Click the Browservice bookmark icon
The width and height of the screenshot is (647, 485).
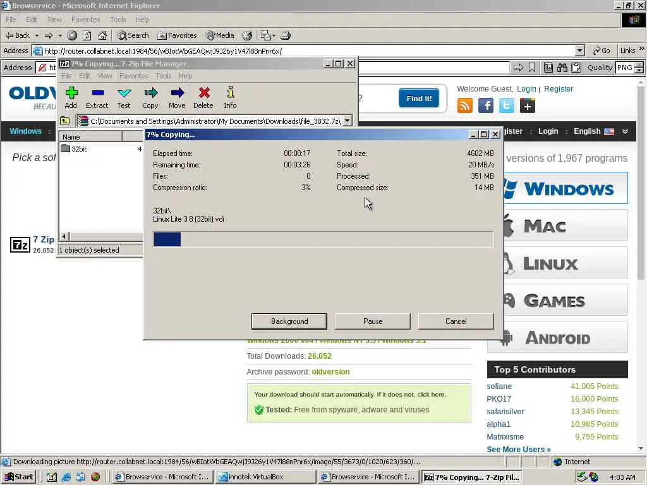[x=532, y=68]
